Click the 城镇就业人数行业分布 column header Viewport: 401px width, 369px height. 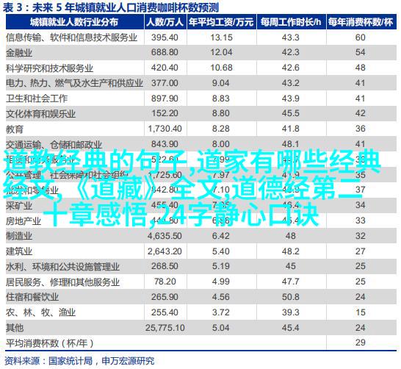(74, 23)
